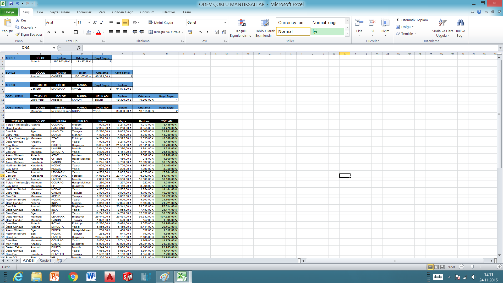Switch to the Veri tab
Image resolution: width=503 pixels, height=283 pixels.
point(102,12)
